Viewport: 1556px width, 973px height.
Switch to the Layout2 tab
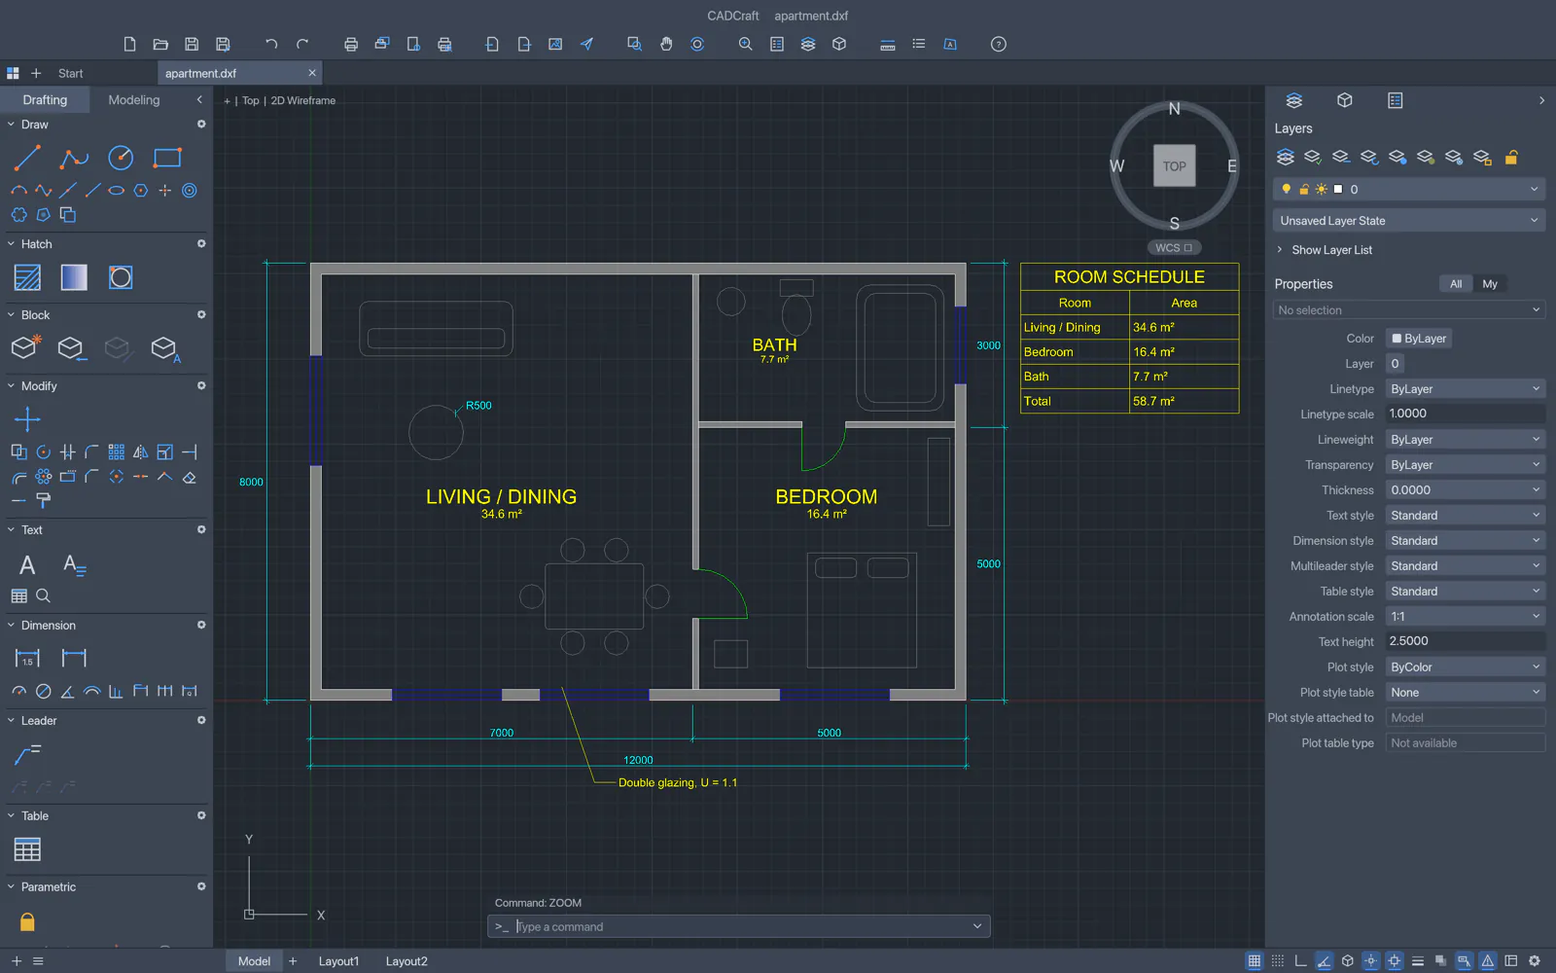tap(407, 961)
